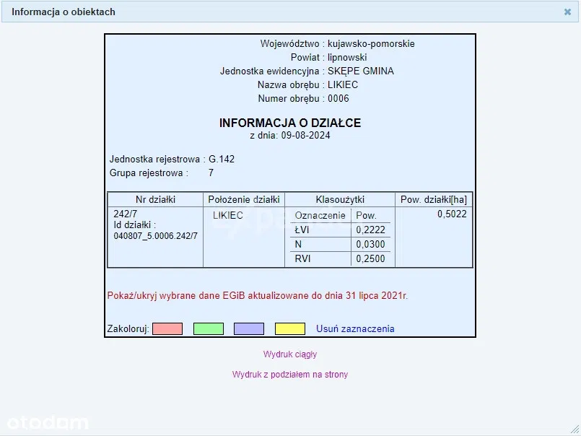
Task: Select the RVI land use row
Action: pos(302,259)
